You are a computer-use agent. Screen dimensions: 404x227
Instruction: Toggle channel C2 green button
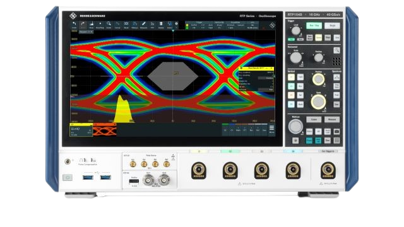[x=291, y=86]
